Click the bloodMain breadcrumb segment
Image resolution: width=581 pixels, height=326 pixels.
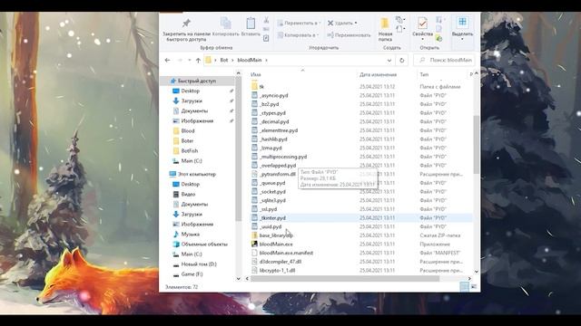click(250, 60)
